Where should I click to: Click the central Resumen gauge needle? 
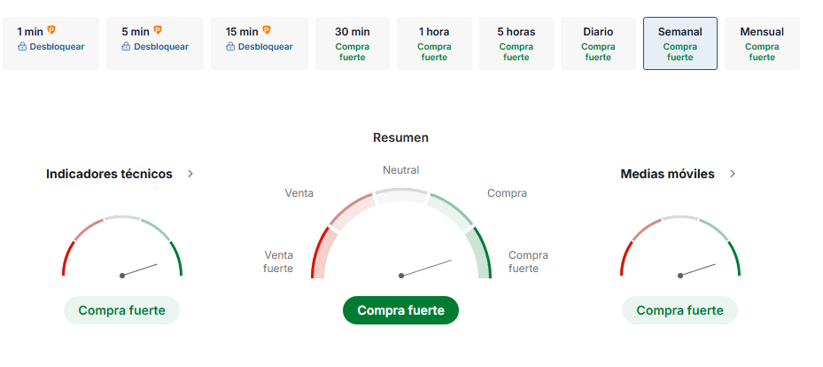point(426,268)
